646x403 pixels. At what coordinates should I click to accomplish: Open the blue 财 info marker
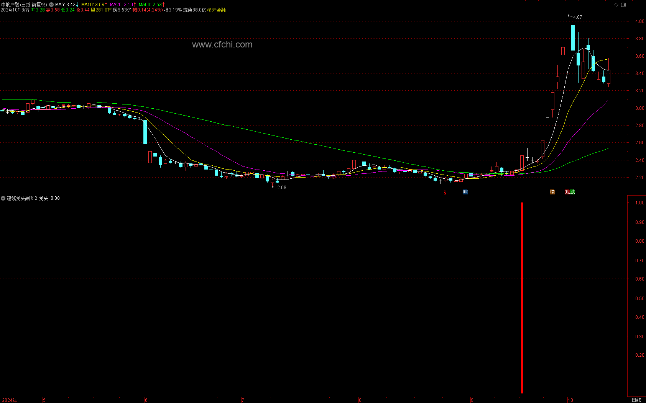click(465, 192)
